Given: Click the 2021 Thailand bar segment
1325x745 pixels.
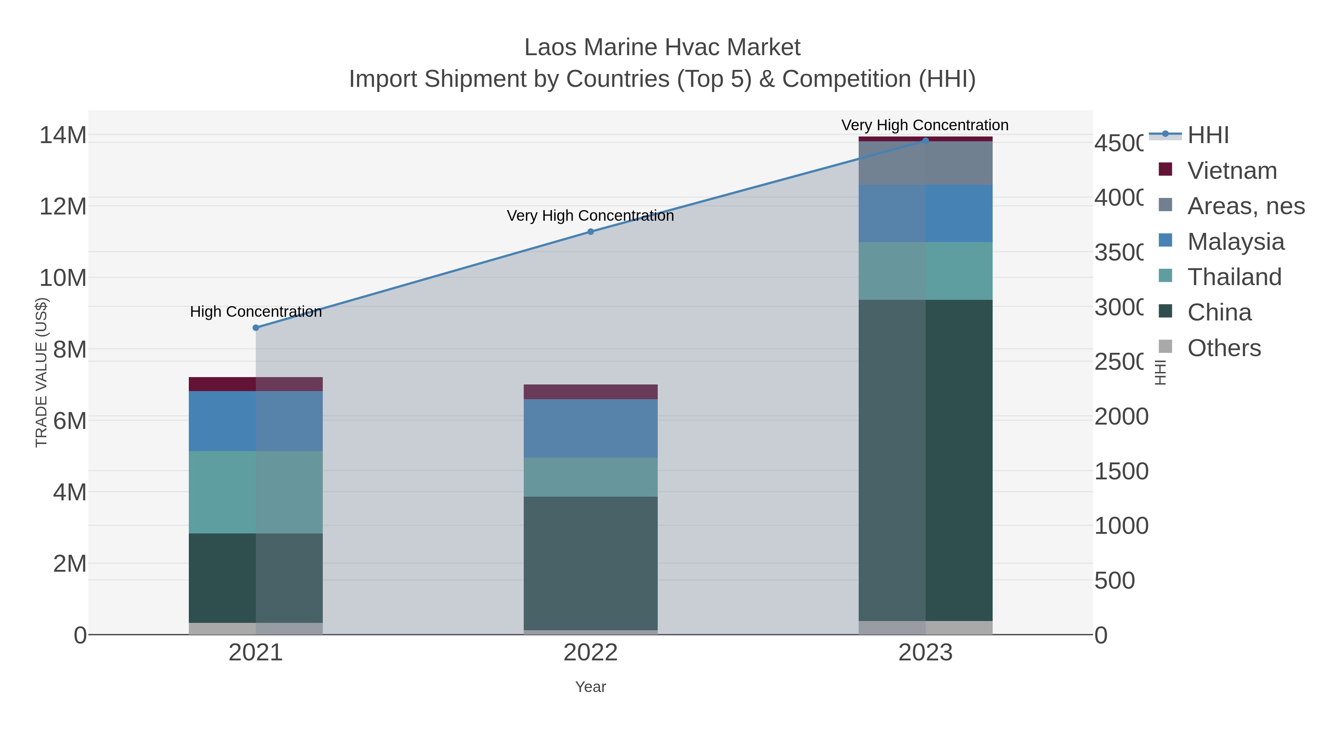Looking at the screenshot, I should coord(256,493).
